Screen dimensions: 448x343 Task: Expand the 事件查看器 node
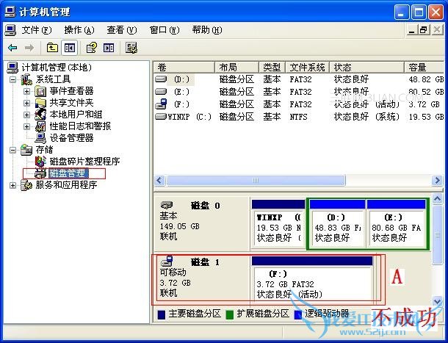[27, 91]
